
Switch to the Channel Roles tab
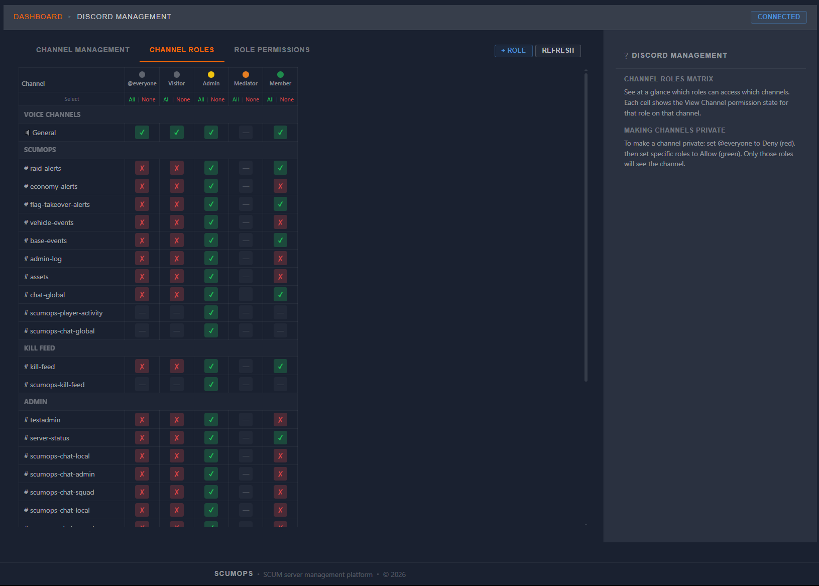[182, 50]
